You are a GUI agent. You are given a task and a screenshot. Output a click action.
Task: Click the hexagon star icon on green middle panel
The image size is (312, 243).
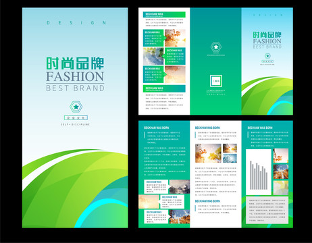tap(216, 47)
